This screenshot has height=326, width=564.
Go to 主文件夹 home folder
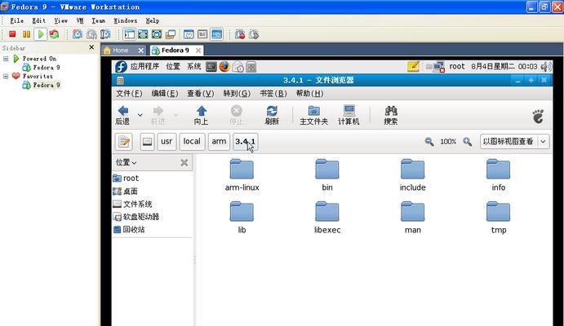tap(313, 115)
